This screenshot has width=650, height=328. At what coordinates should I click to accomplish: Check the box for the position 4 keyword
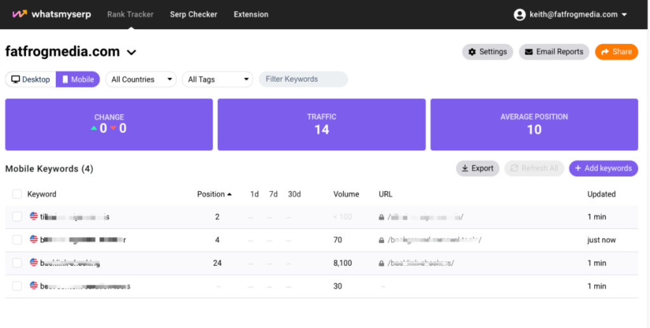17,240
